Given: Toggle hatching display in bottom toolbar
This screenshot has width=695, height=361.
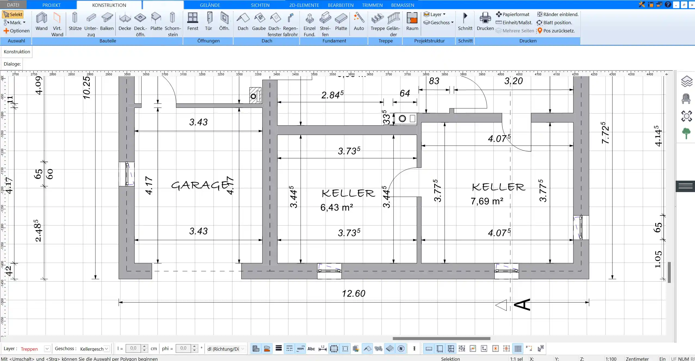Looking at the screenshot, I should [256, 348].
